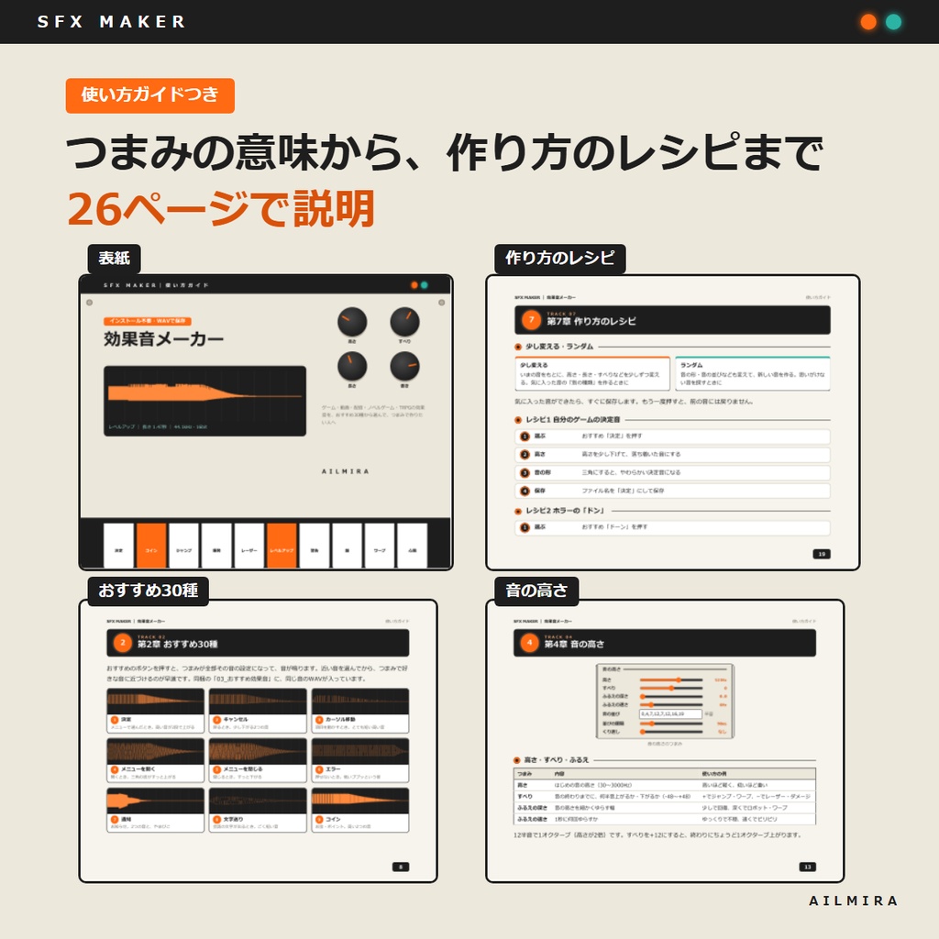
Task: Select the 作り方のレシピ label tab
Action: pos(560,258)
